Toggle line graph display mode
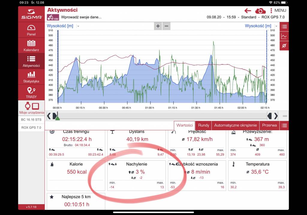Screen dimensions: 307x215 coord(284,36)
